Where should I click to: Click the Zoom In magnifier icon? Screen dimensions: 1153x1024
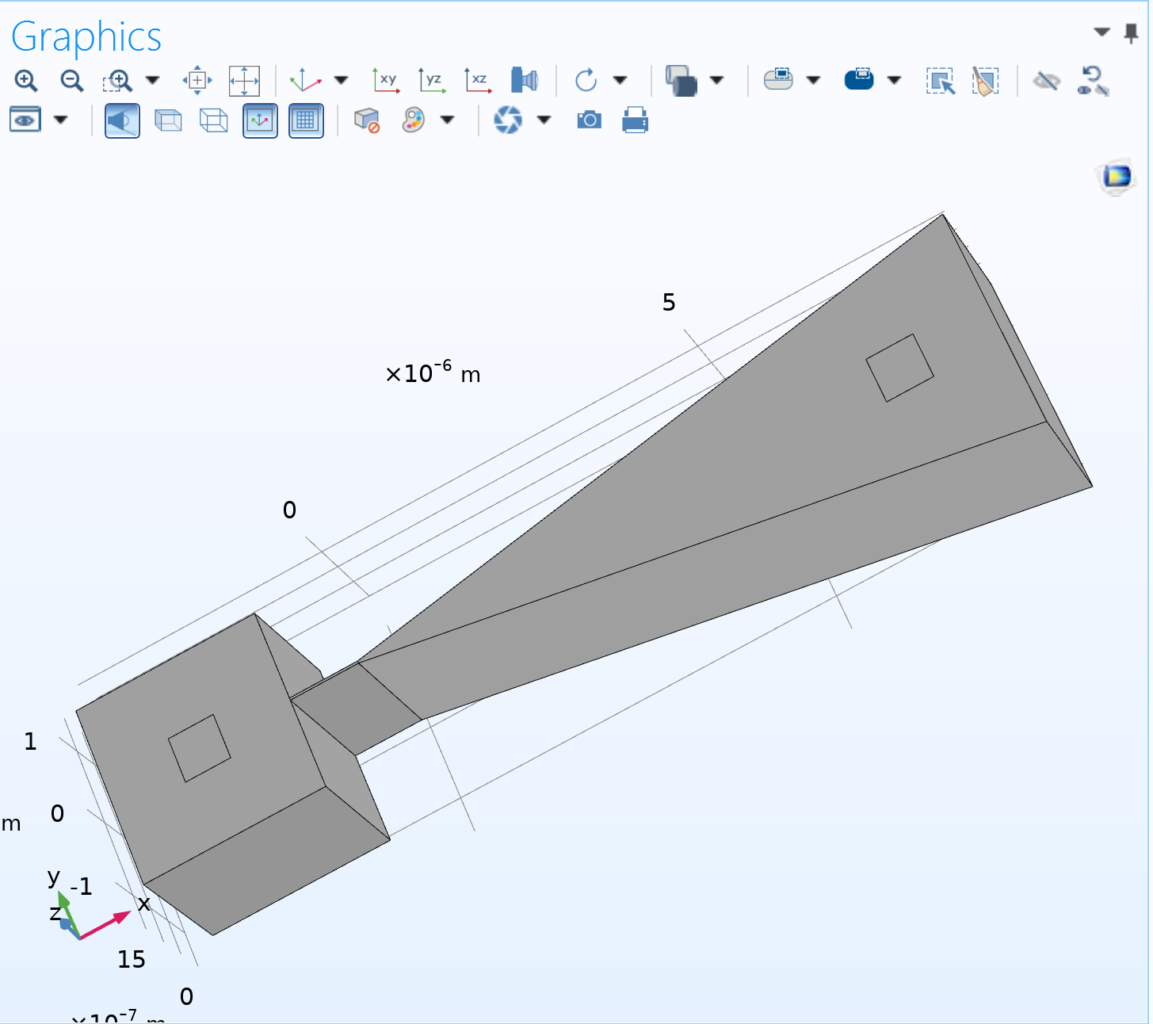26,81
